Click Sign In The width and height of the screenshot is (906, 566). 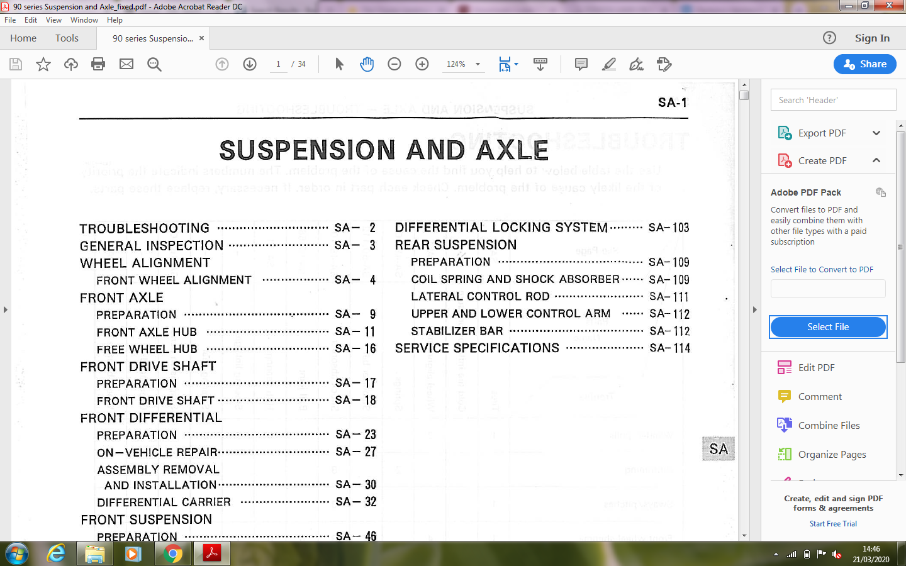[872, 38]
